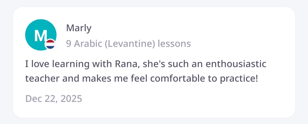Click Marly's teal profile avatar
Image resolution: width=308 pixels, height=124 pixels.
click(40, 34)
